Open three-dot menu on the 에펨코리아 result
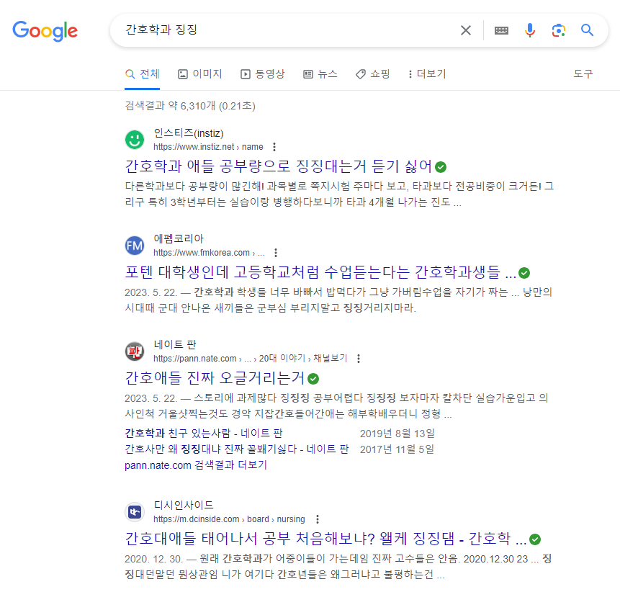 click(276, 253)
